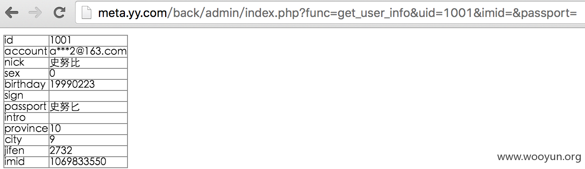Click the account row label

point(26,51)
